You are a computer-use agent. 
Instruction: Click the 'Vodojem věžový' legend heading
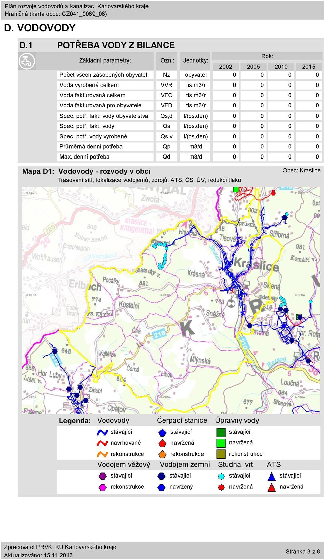coord(124,465)
